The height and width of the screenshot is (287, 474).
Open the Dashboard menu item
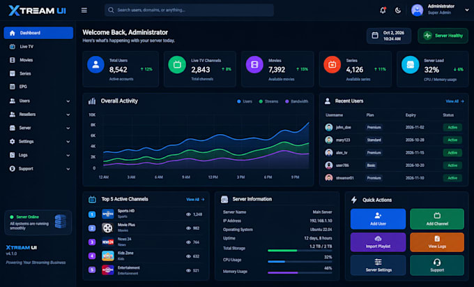tap(38, 33)
